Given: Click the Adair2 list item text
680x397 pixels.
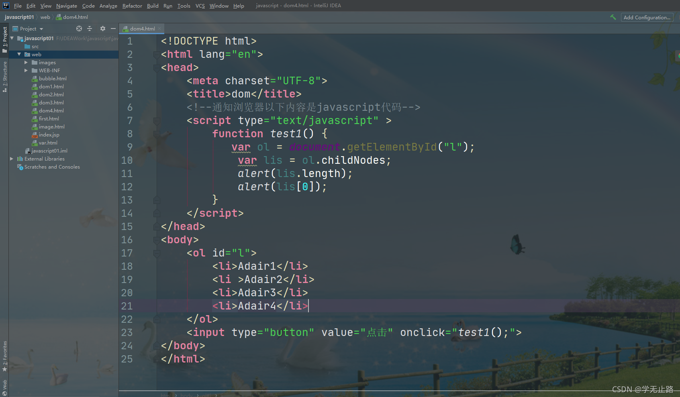Looking at the screenshot, I should pyautogui.click(x=263, y=279).
